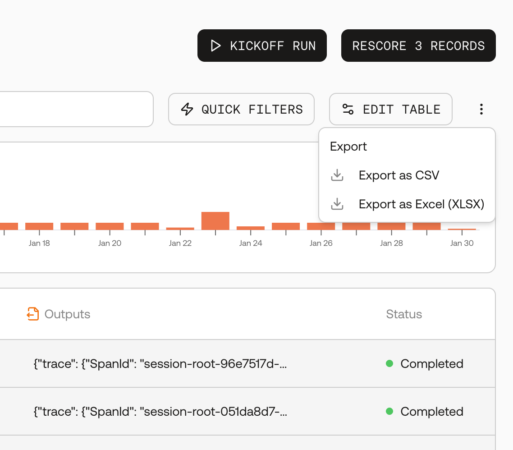The image size is (513, 450).
Task: Select the tallest bar in the chart
Action: 215,221
